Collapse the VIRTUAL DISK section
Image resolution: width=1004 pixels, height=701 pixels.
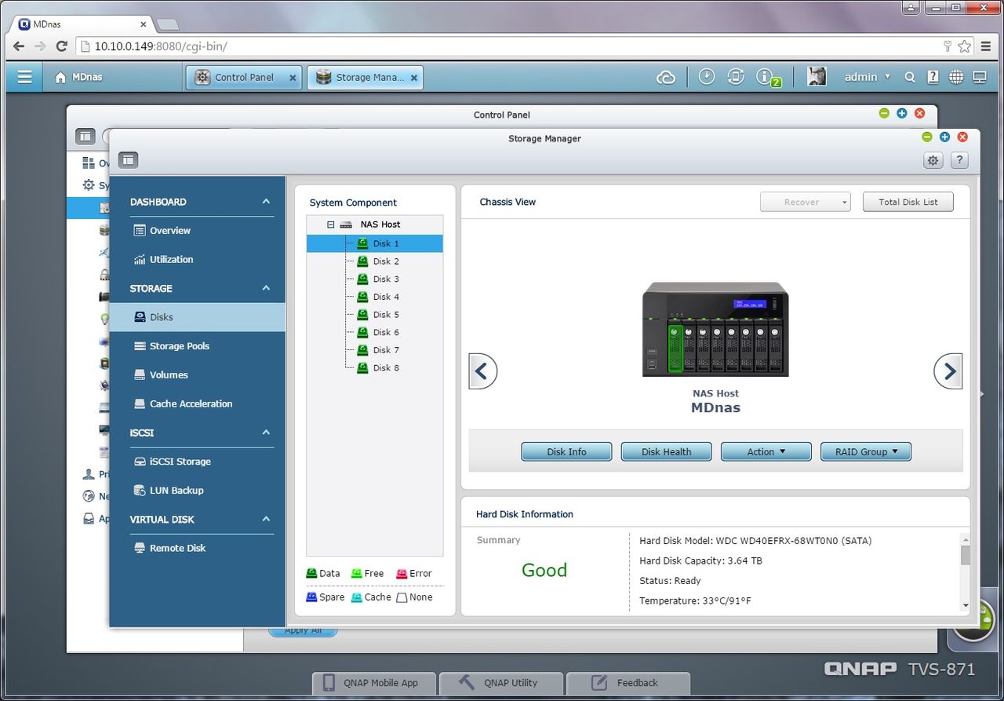266,519
